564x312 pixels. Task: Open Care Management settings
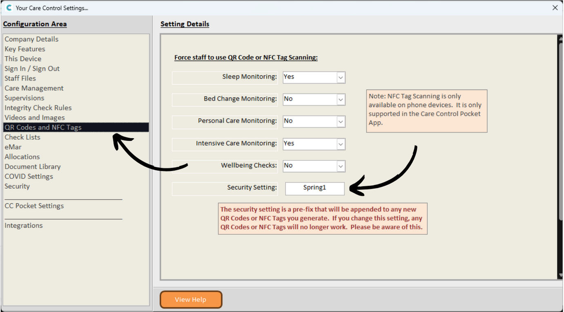pyautogui.click(x=34, y=88)
